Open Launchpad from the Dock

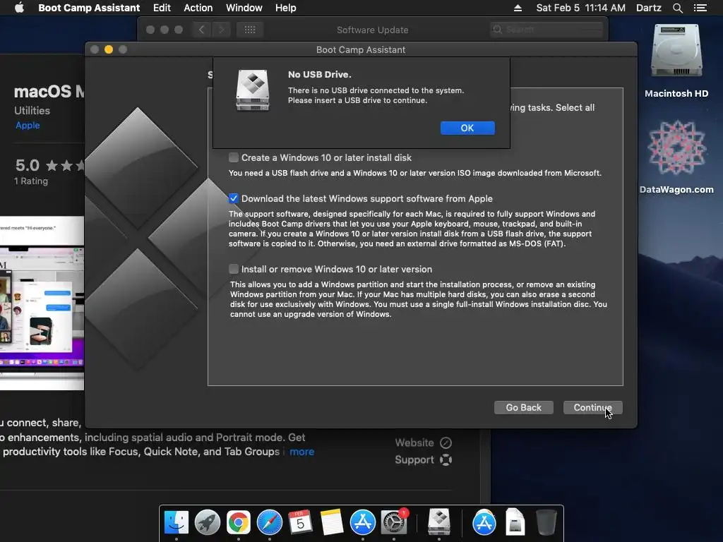point(208,522)
